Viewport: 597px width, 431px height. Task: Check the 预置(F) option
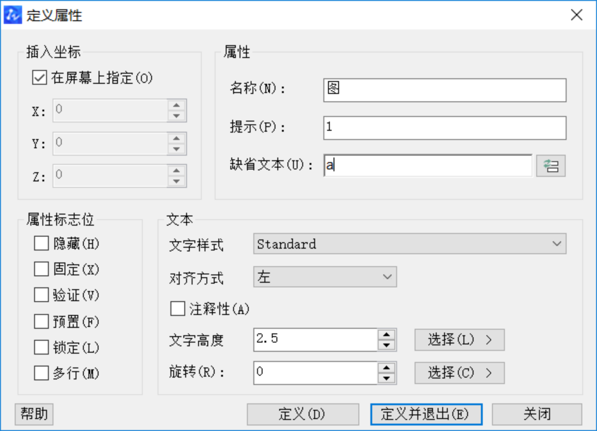[41, 321]
